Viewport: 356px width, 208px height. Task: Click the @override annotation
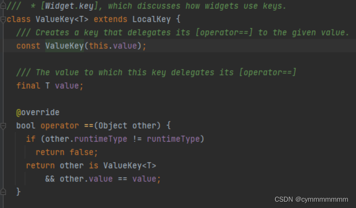38,112
